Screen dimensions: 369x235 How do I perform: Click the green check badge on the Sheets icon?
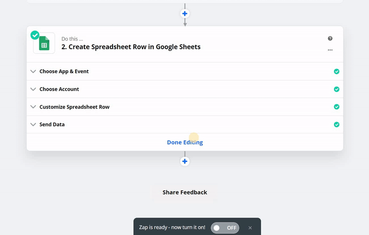[x=35, y=35]
